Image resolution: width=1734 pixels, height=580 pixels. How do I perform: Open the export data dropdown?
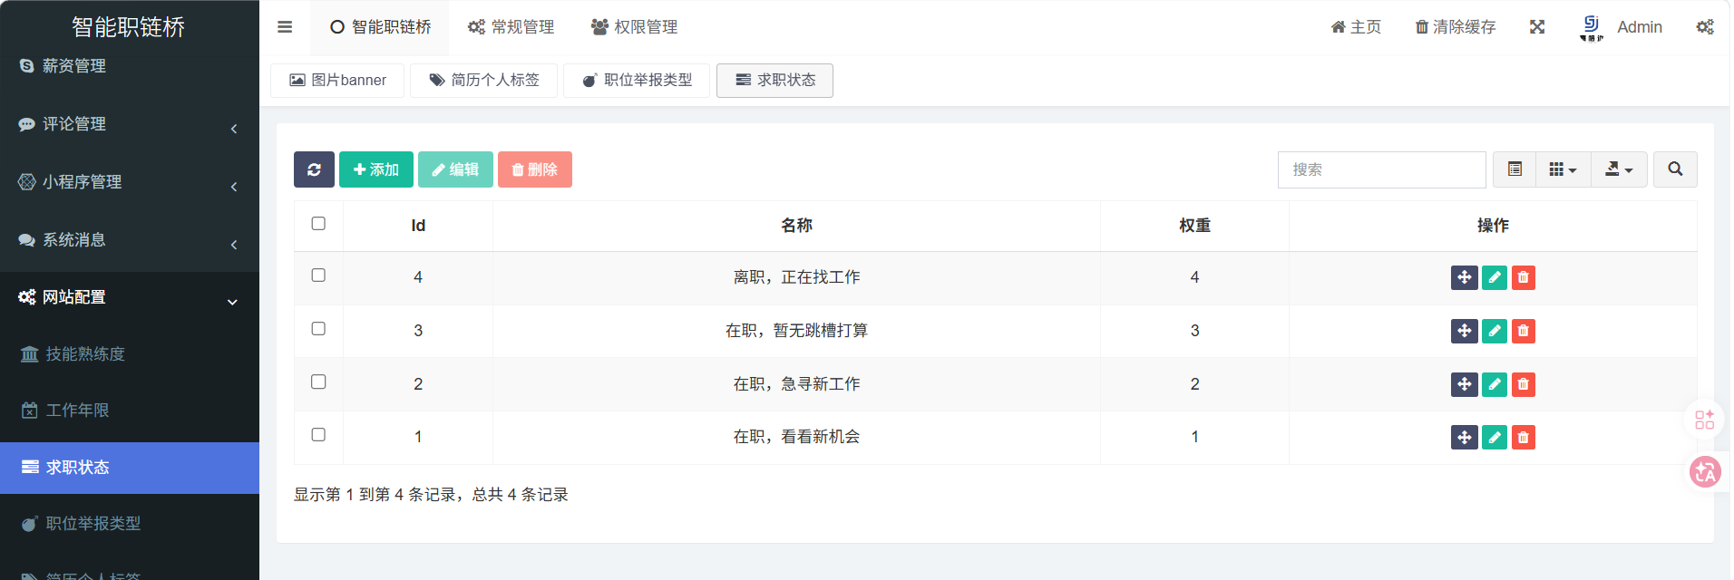1619,169
